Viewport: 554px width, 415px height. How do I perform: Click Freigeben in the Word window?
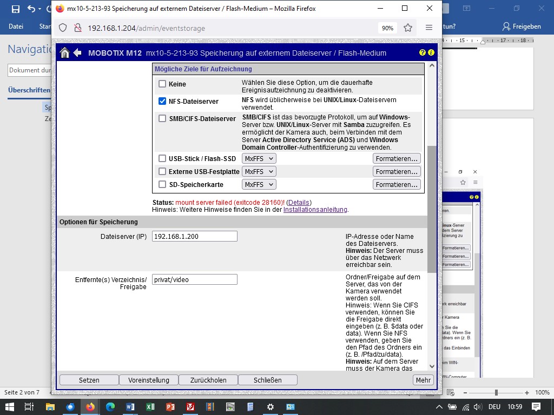pyautogui.click(x=522, y=26)
